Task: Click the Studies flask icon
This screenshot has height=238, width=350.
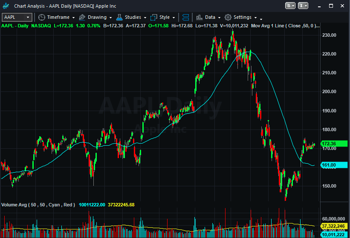Action: coord(119,17)
